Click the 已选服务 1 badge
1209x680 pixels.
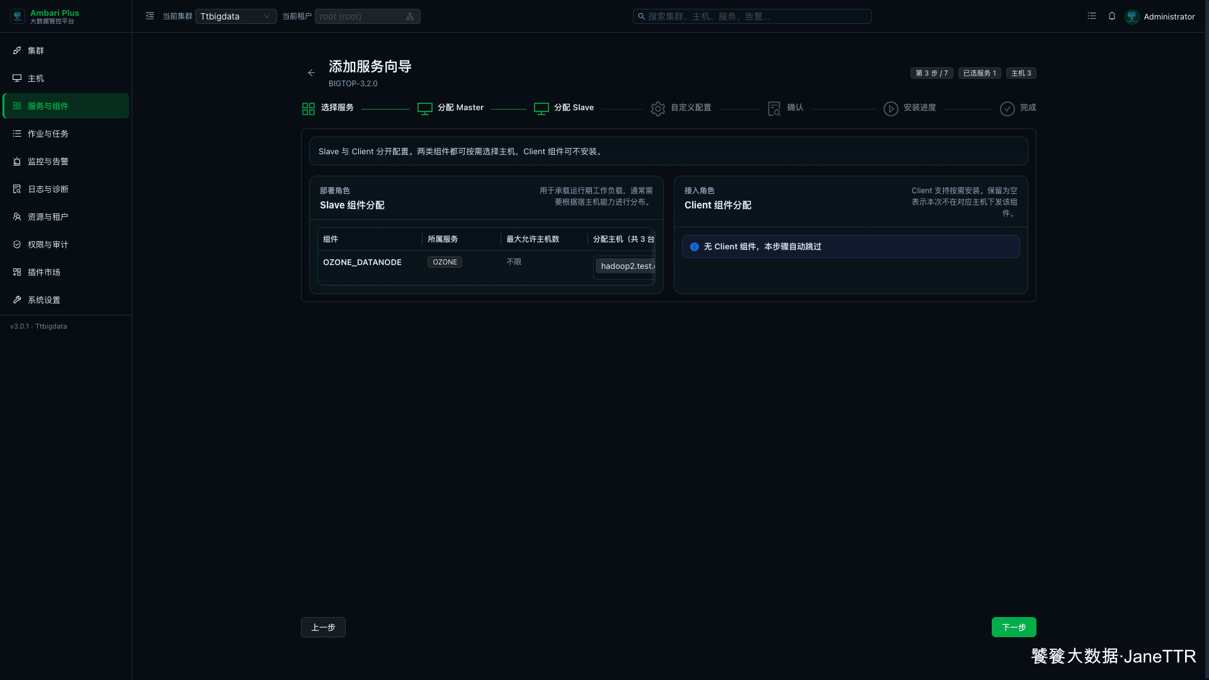pyautogui.click(x=980, y=73)
